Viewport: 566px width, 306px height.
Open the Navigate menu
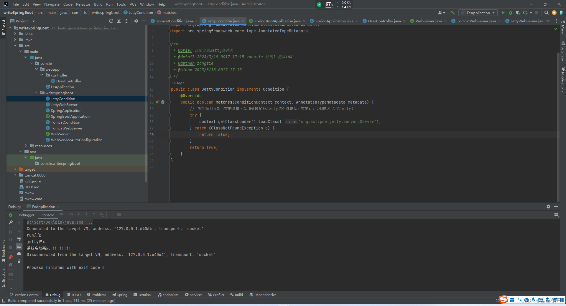[52, 4]
